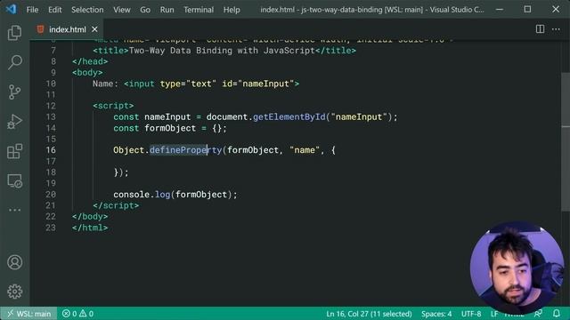The image size is (570, 320).
Task: Change indentation via Spaces: 4
Action: pos(436,314)
